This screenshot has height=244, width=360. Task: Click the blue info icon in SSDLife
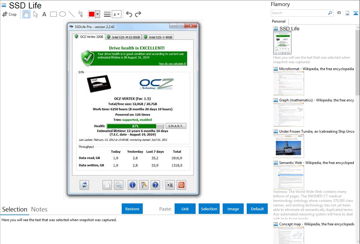coord(132,185)
